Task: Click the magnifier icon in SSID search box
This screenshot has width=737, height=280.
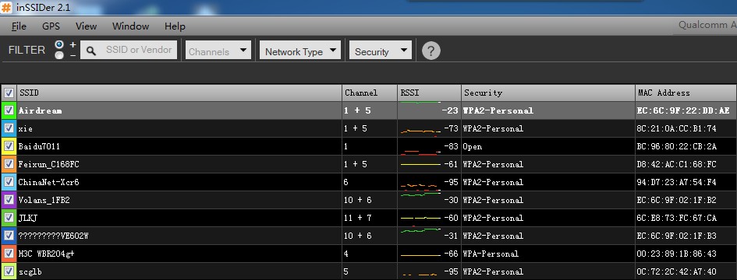Action: click(x=91, y=51)
